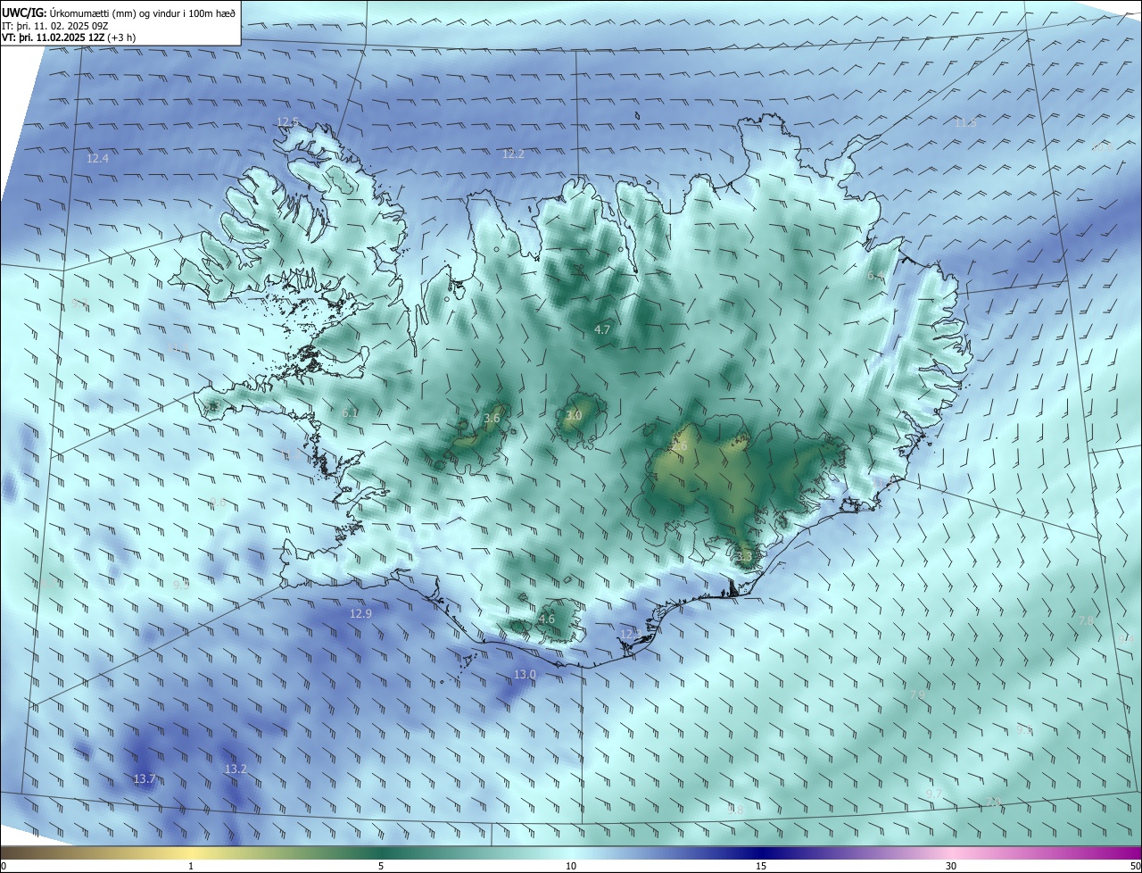Click the 12.2 value north of Iceland
The width and height of the screenshot is (1142, 873).
point(513,154)
